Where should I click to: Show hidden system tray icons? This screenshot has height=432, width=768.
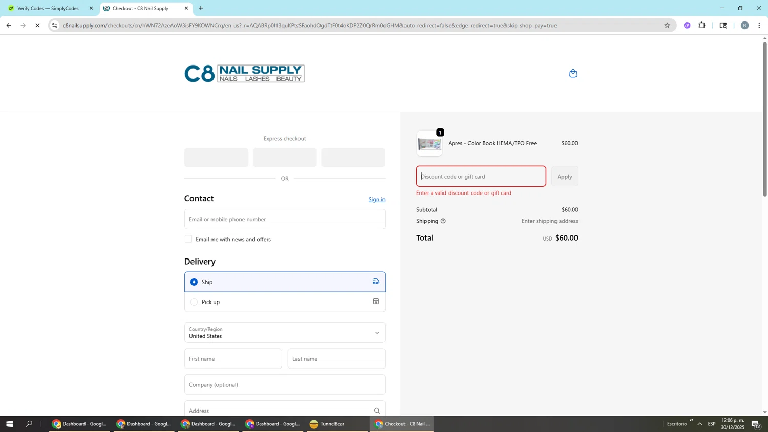click(700, 424)
